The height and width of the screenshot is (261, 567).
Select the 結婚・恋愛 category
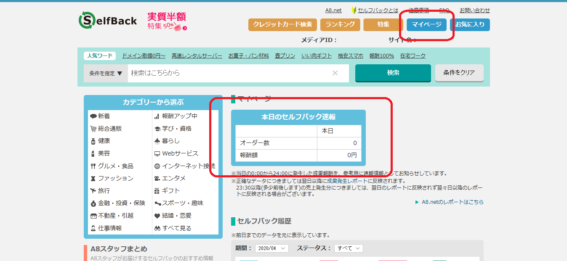coord(173,216)
